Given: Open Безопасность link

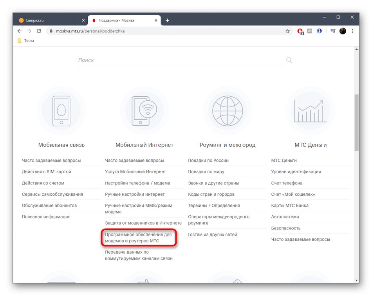Looking at the screenshot, I should point(285,228).
